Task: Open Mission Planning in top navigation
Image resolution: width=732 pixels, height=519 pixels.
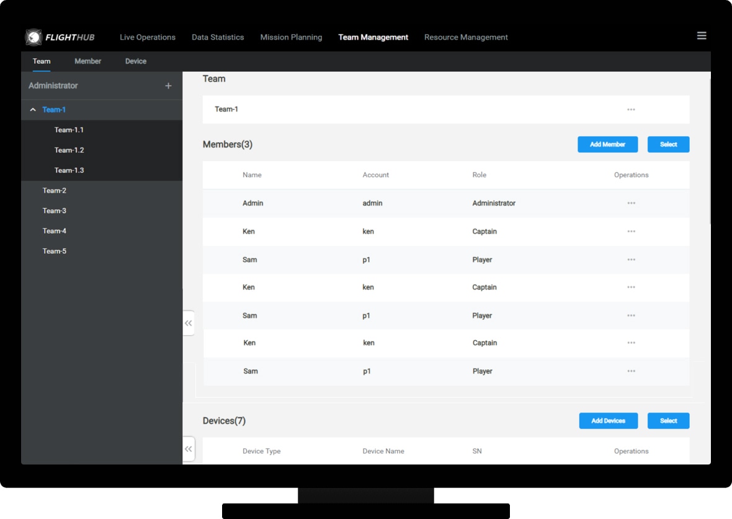Action: 291,37
